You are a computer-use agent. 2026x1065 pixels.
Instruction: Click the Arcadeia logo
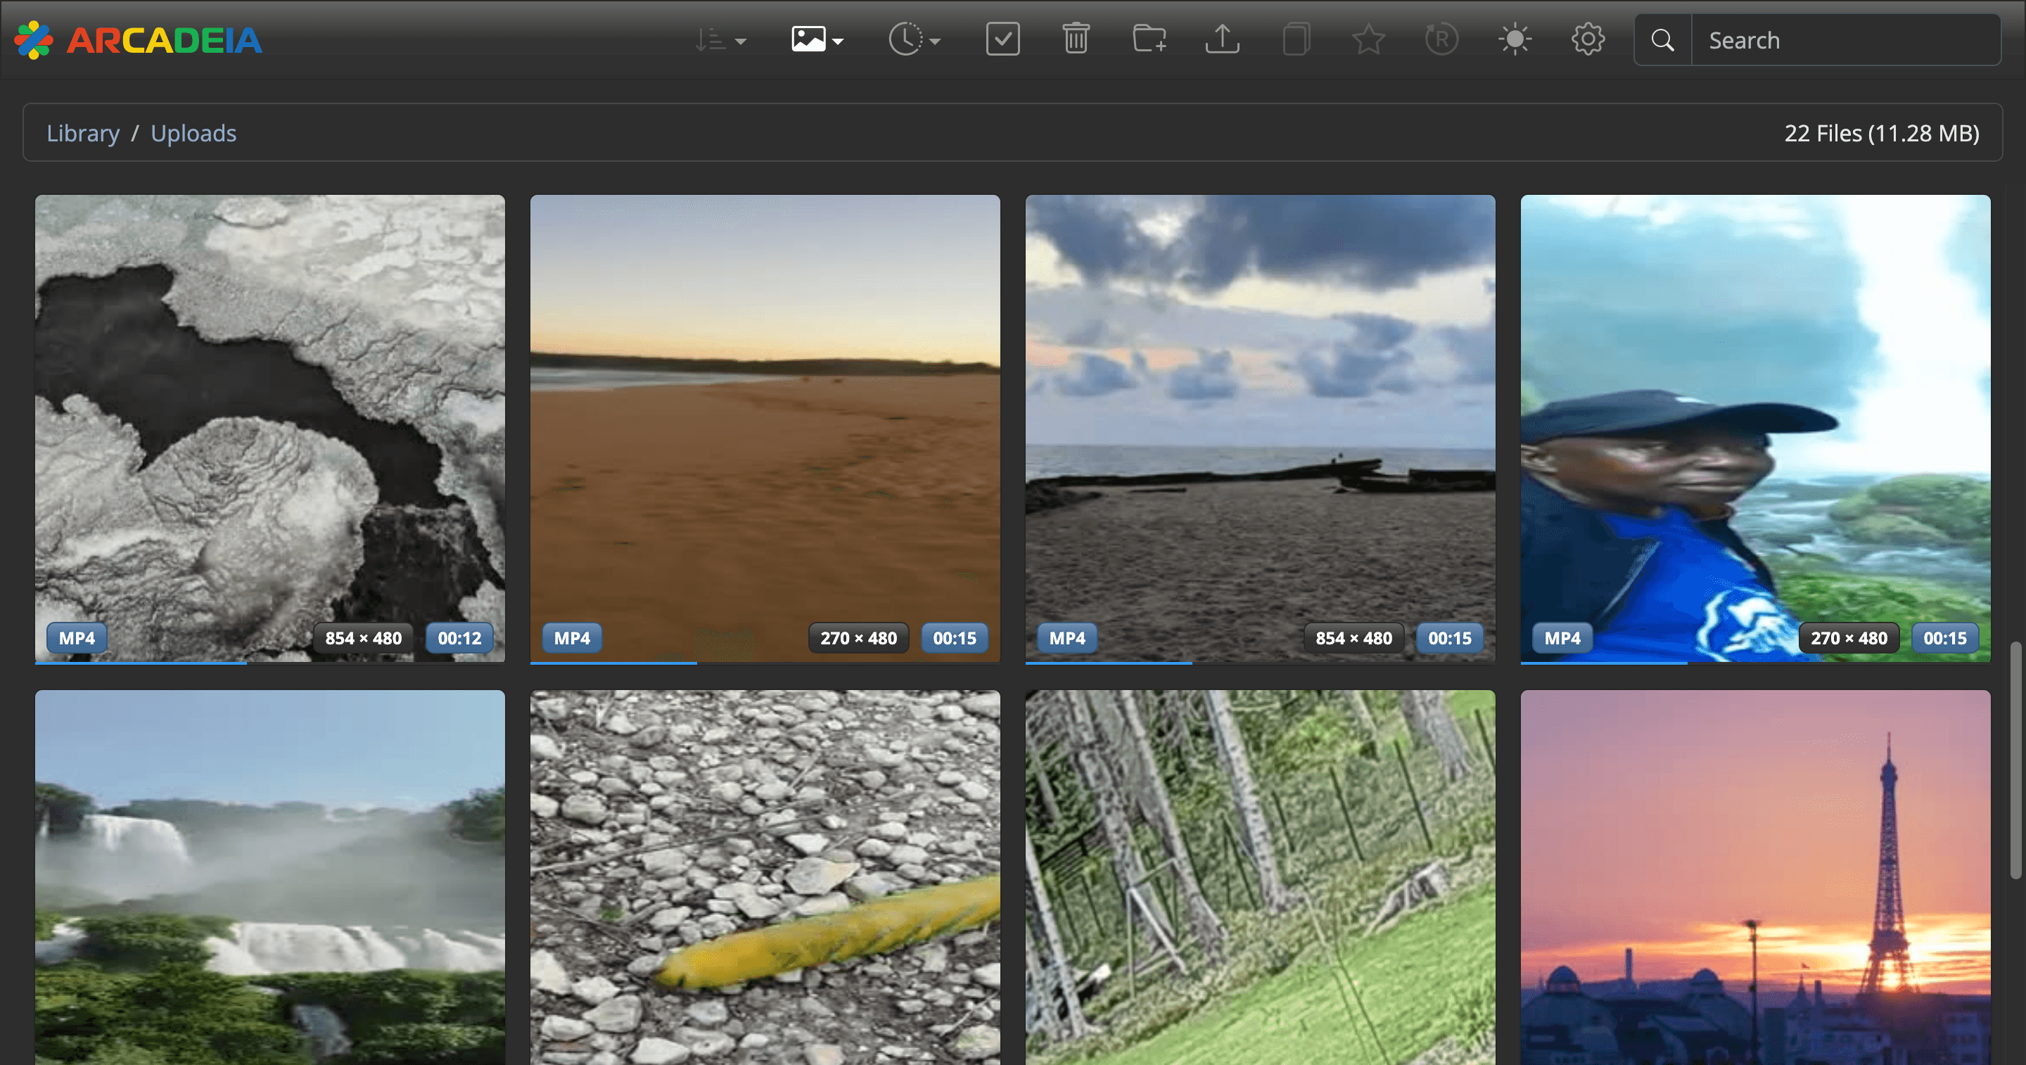point(139,40)
